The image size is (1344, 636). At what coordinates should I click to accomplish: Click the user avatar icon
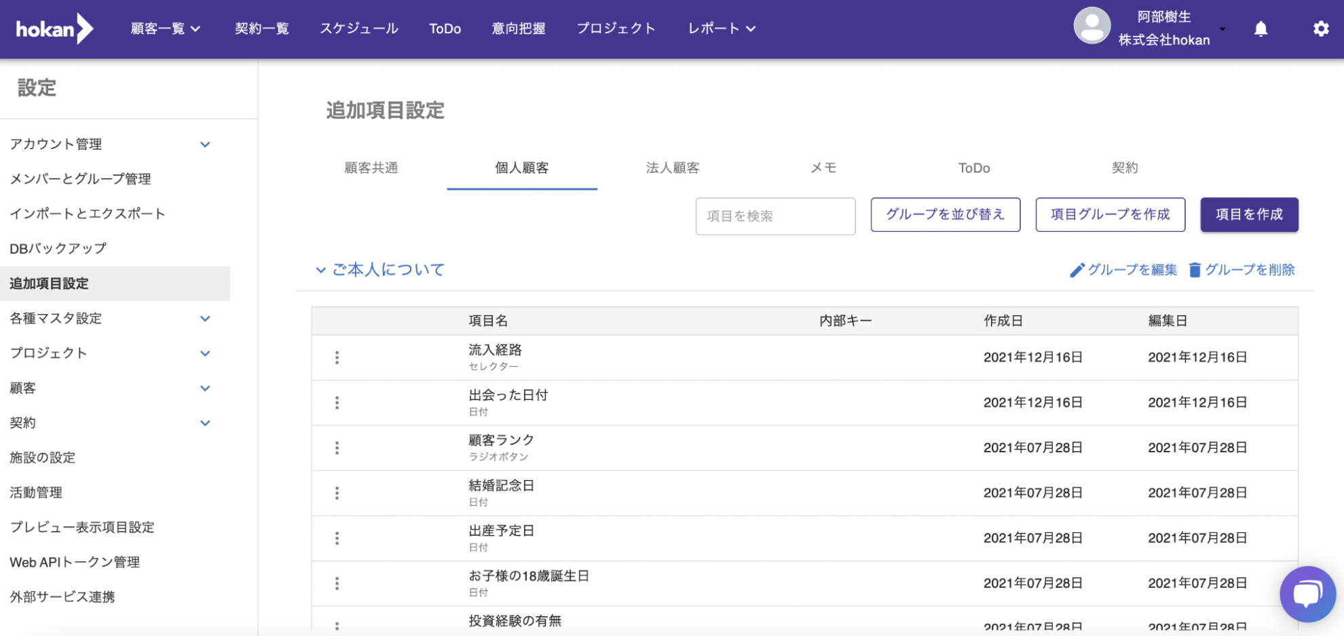pyautogui.click(x=1091, y=27)
